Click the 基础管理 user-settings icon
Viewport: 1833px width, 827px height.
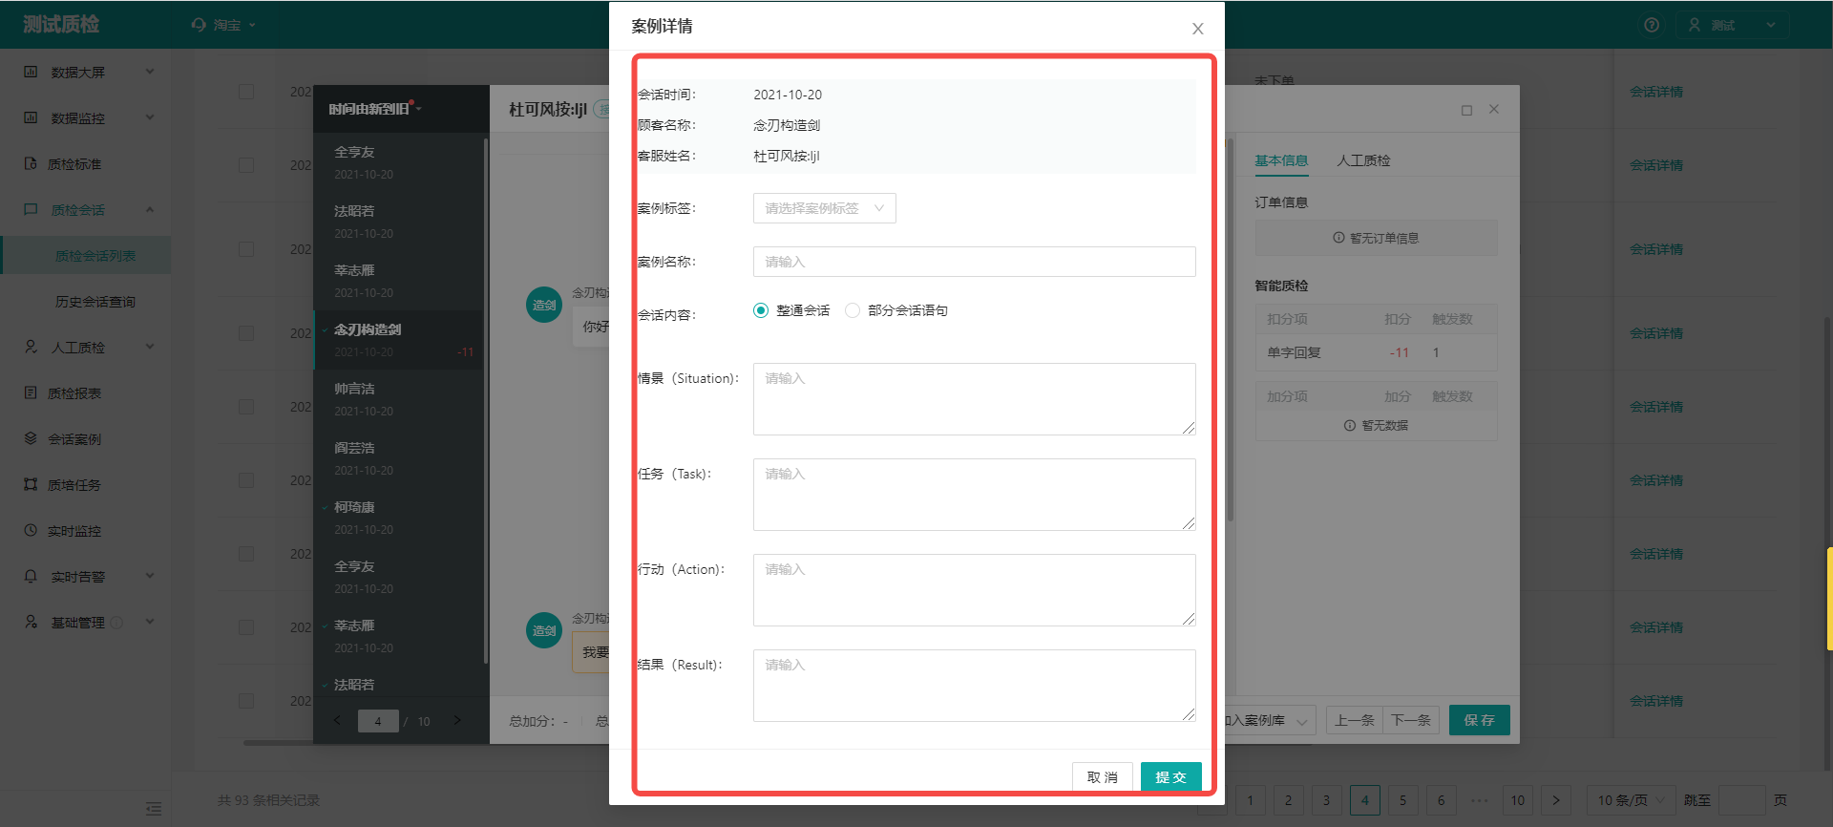click(x=31, y=622)
